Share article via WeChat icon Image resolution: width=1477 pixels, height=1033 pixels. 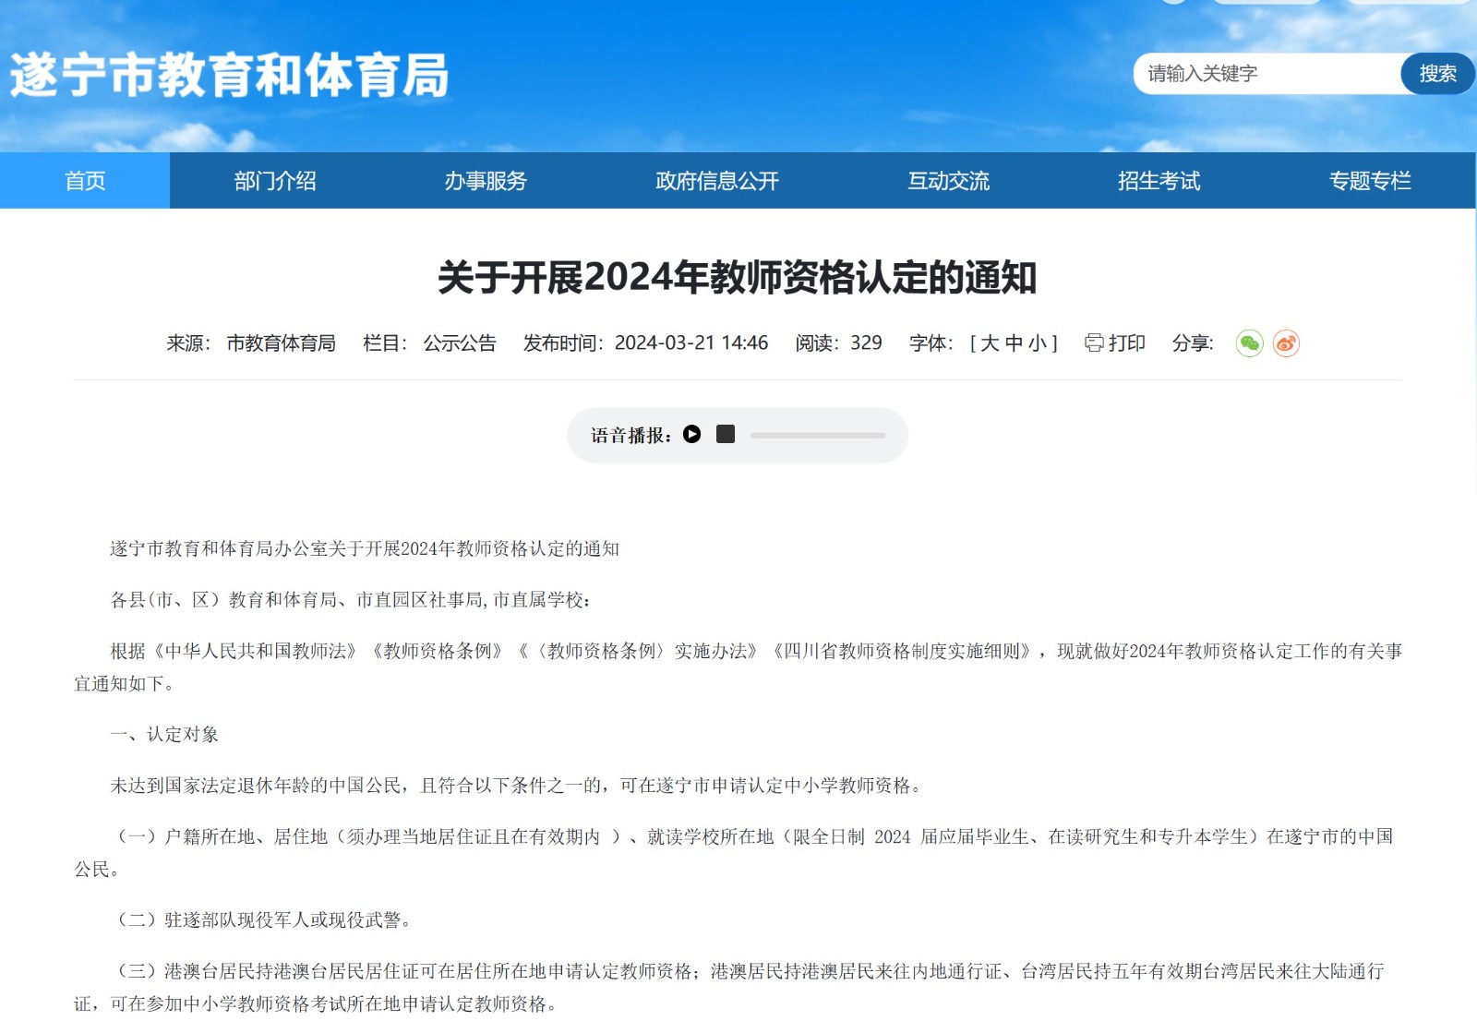[x=1249, y=343]
